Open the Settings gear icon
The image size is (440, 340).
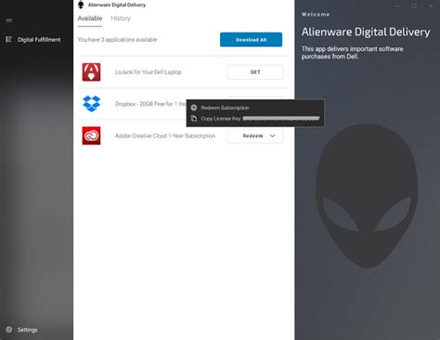[x=9, y=330]
